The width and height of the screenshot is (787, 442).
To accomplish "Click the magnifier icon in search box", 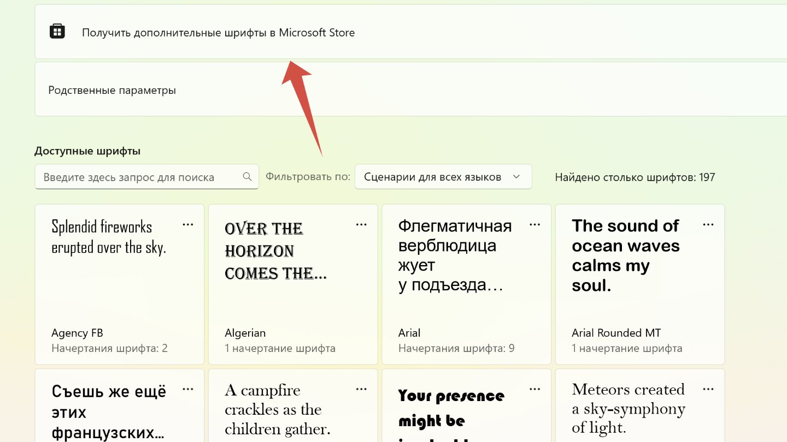I will pos(247,177).
